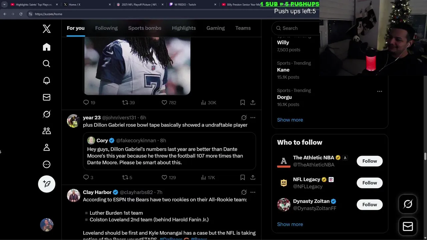Open the Cowboys jersey photo

[x=137, y=66]
